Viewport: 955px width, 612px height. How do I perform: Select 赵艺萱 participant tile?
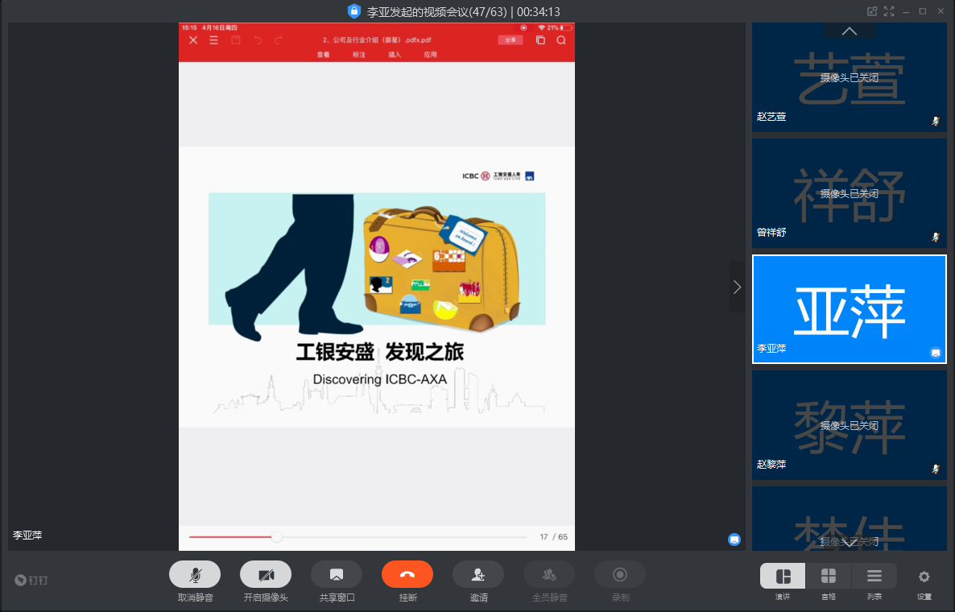(849, 77)
